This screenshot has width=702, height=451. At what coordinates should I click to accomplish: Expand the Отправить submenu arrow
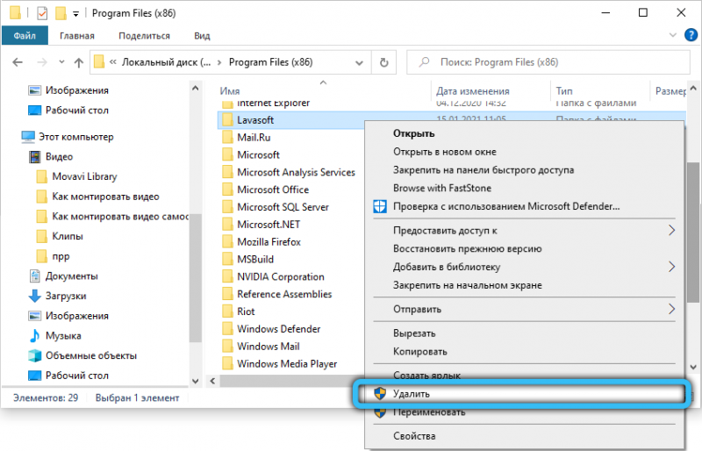pyautogui.click(x=671, y=309)
